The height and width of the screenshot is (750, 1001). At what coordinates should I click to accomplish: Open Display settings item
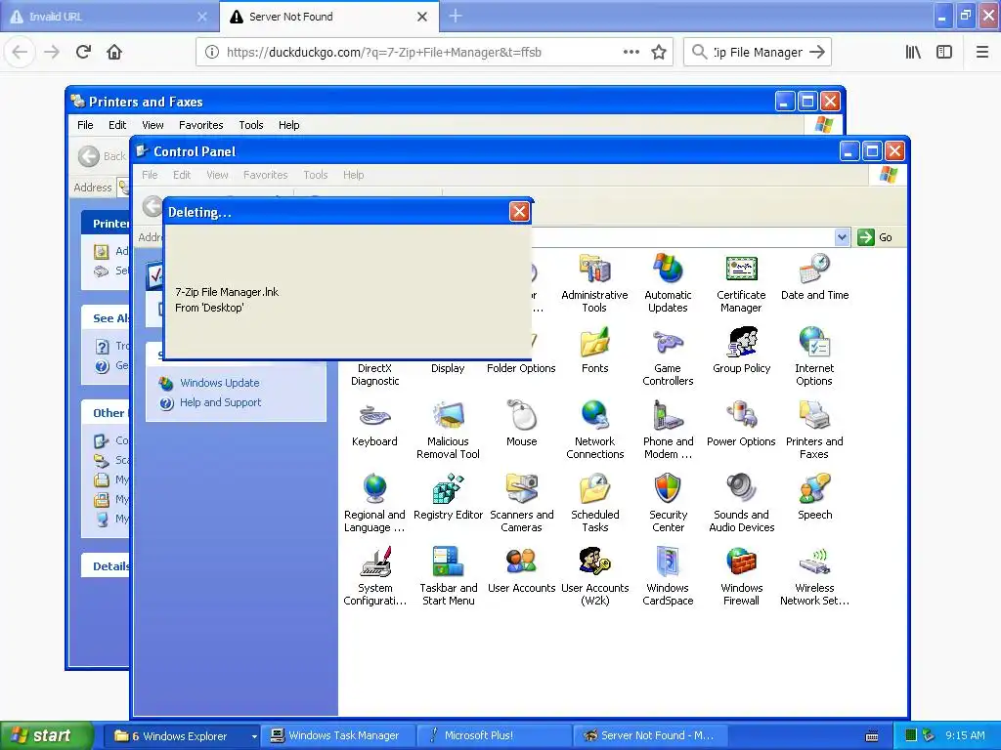(x=448, y=368)
